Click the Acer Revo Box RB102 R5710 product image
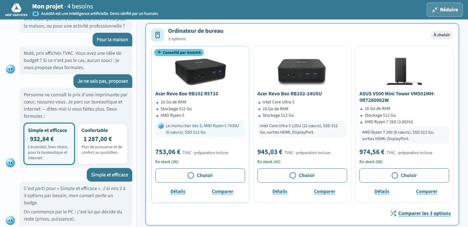 pyautogui.click(x=200, y=72)
